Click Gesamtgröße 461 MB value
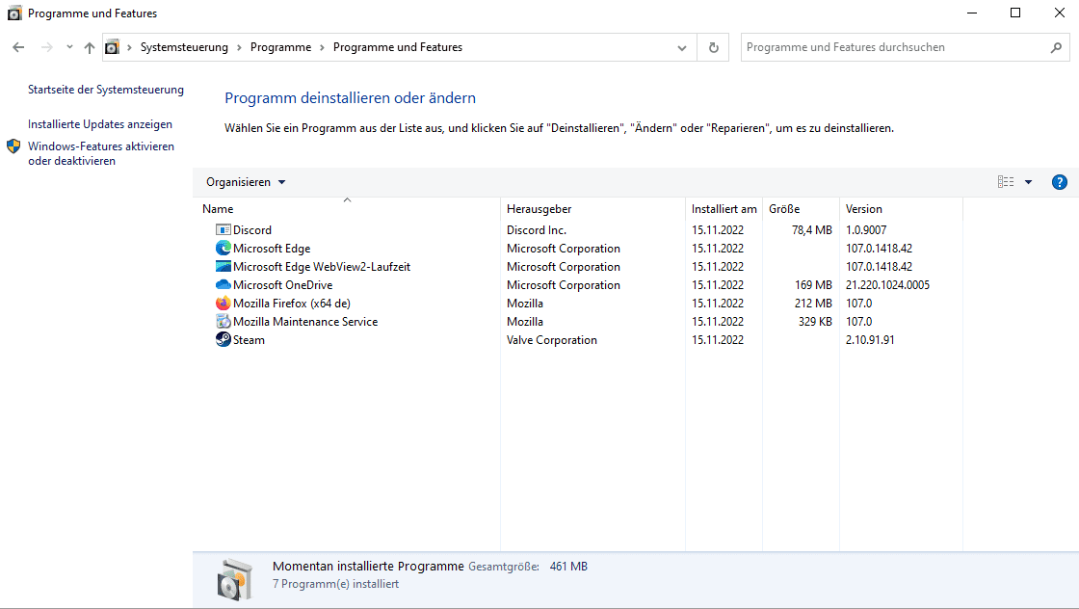Viewport: 1079px width, 609px height. click(x=568, y=567)
